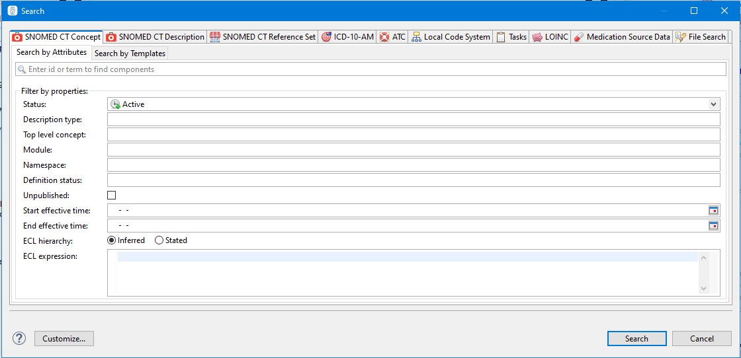Switch to SNOMED CT Reference Set tab
Image resolution: width=741 pixels, height=358 pixels.
tap(263, 37)
